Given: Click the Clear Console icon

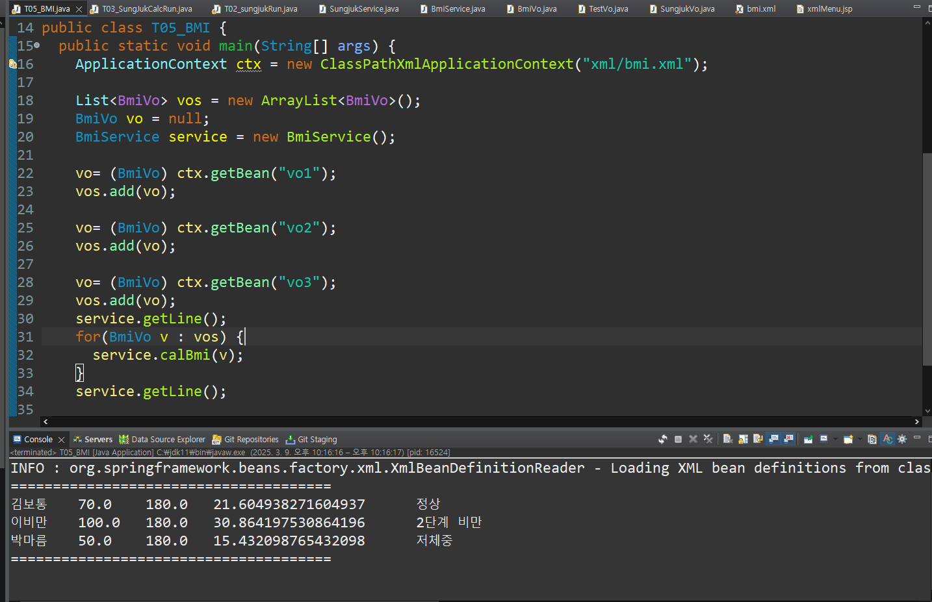Looking at the screenshot, I should [x=728, y=440].
